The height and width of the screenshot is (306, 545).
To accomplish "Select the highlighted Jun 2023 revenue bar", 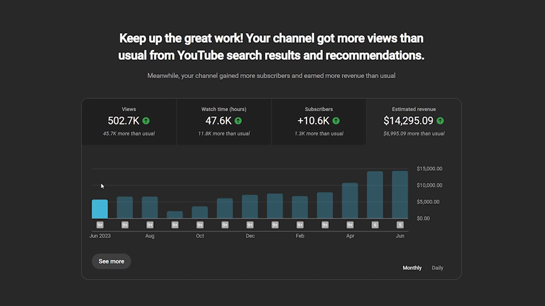I will click(100, 209).
